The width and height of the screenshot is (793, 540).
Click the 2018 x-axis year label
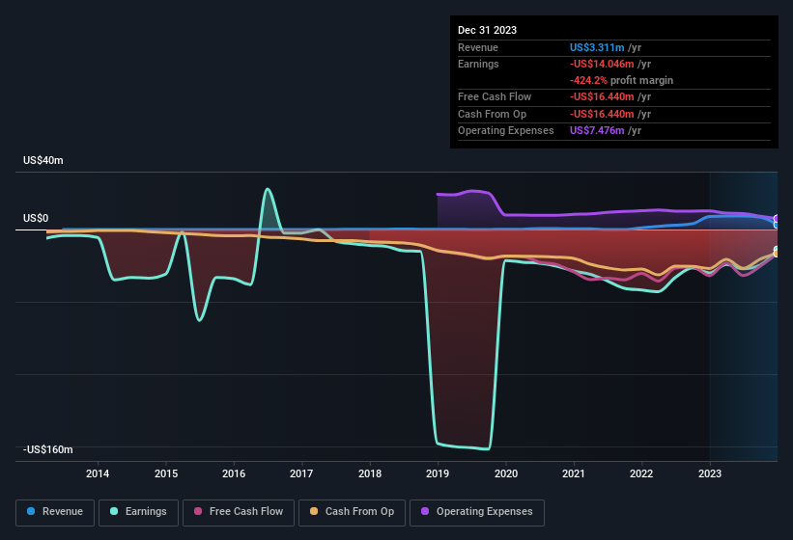click(370, 473)
